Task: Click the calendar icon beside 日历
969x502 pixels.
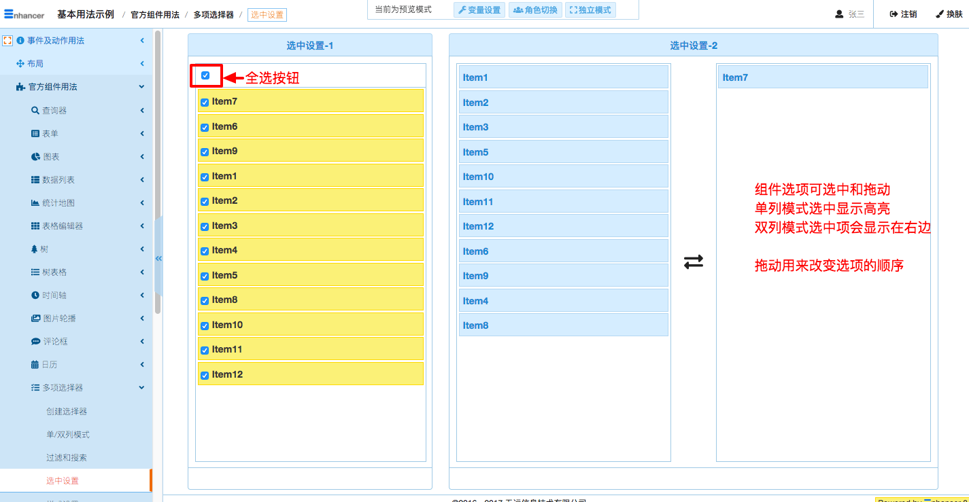Action: point(35,365)
